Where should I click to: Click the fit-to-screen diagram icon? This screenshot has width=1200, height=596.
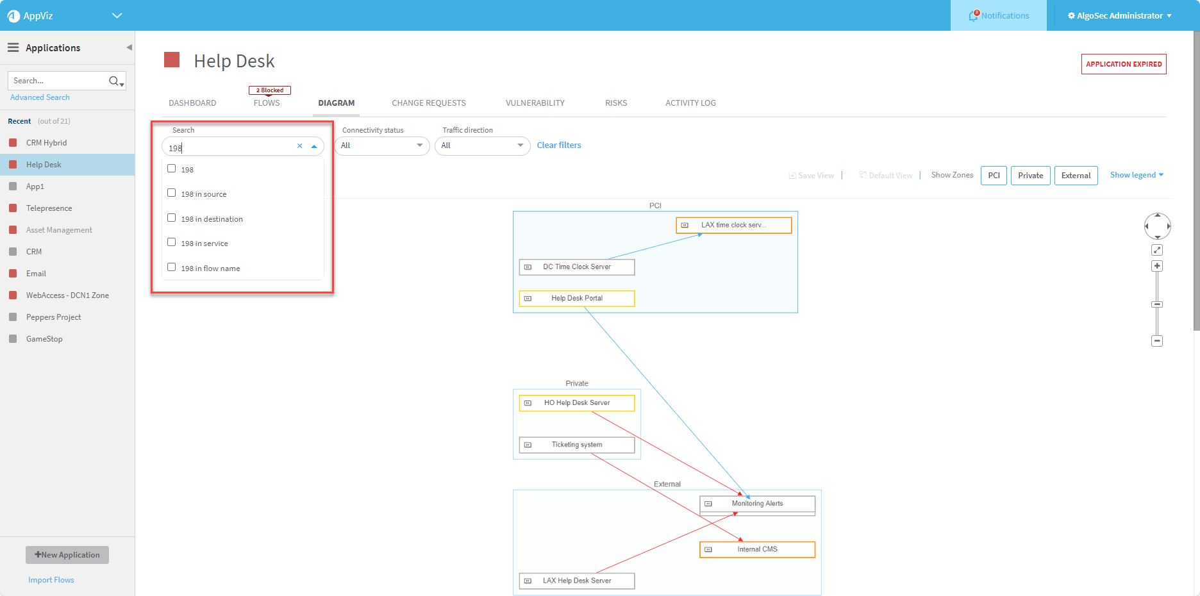click(x=1157, y=250)
